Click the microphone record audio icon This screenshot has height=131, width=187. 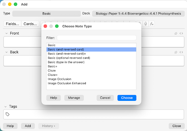point(145,24)
